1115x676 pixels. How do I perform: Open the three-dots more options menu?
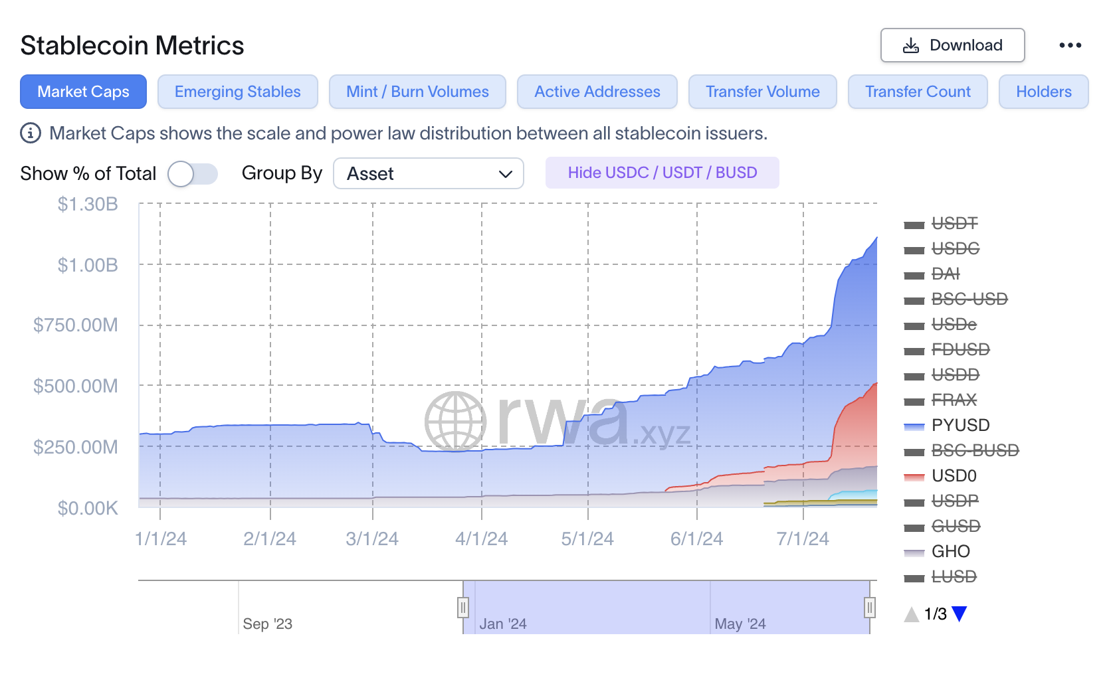pos(1070,45)
